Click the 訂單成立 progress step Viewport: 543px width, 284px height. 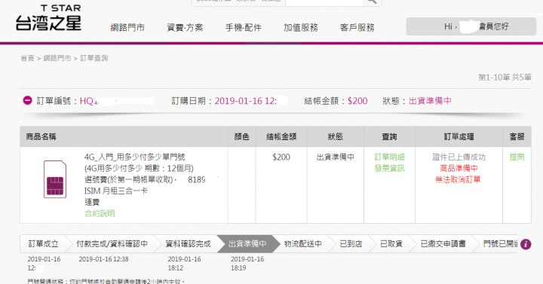point(43,244)
